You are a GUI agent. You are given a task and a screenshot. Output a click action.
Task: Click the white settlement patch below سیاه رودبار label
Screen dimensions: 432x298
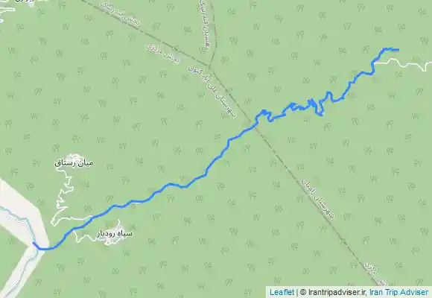tap(114, 241)
